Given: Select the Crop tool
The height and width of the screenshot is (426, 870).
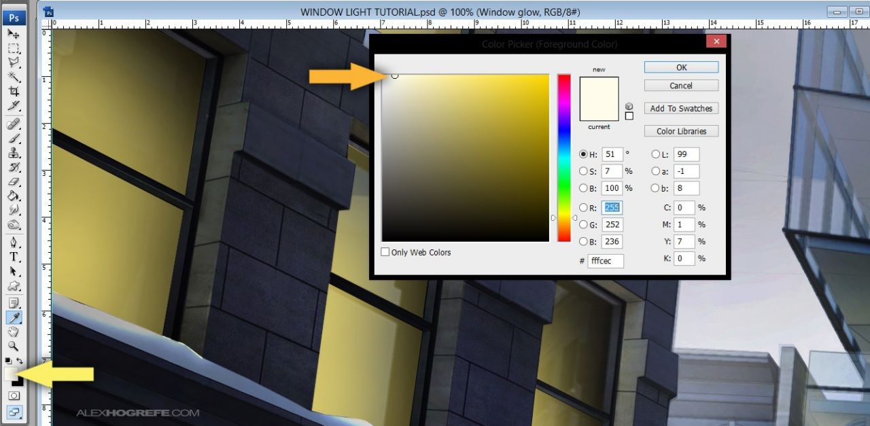Looking at the screenshot, I should (13, 91).
